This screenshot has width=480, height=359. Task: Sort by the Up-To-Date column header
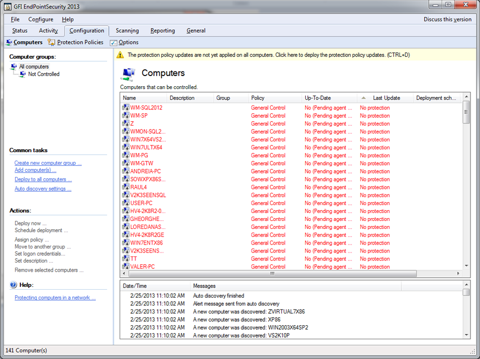point(329,98)
